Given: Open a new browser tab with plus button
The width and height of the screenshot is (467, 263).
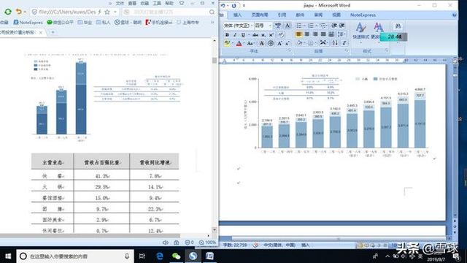Looking at the screenshot, I should 53,32.
